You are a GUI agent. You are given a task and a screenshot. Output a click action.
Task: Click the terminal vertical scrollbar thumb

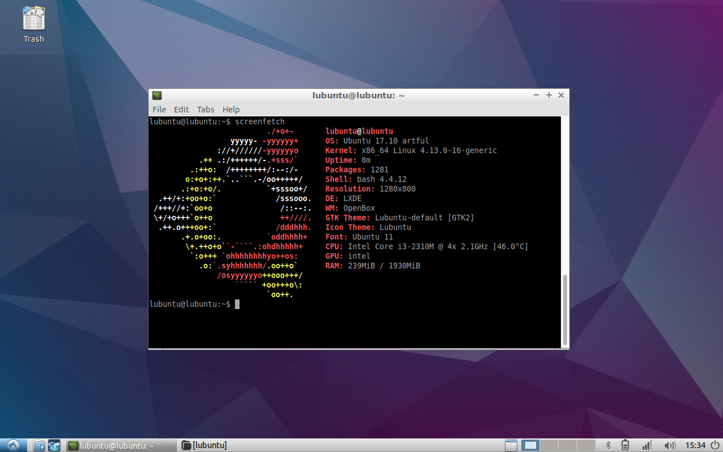pyautogui.click(x=565, y=310)
